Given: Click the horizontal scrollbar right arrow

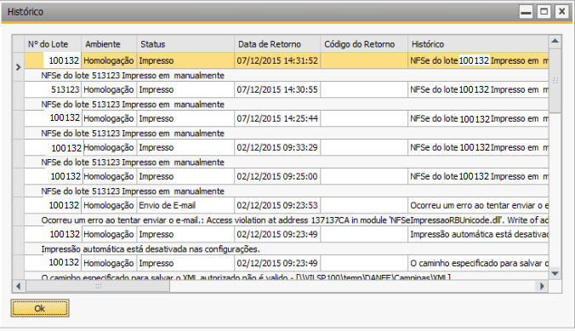Looking at the screenshot, I should point(542,286).
